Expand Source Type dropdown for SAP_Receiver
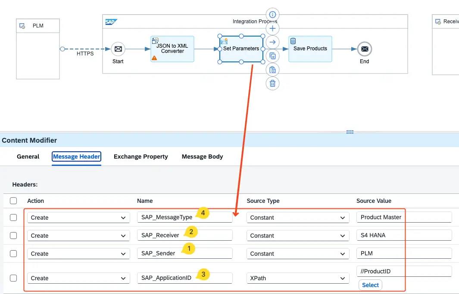The height and width of the screenshot is (294, 459). click(x=298, y=236)
